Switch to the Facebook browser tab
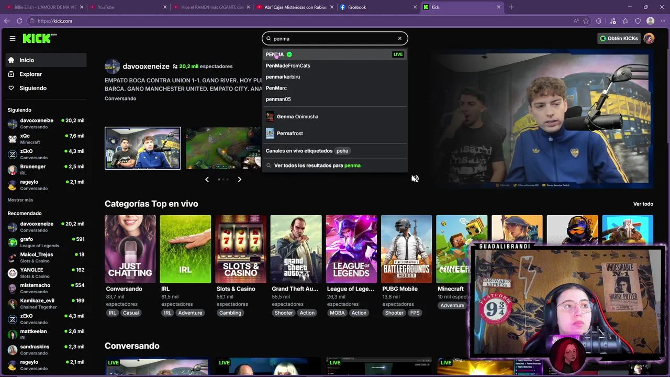This screenshot has width=670, height=377. click(x=377, y=7)
